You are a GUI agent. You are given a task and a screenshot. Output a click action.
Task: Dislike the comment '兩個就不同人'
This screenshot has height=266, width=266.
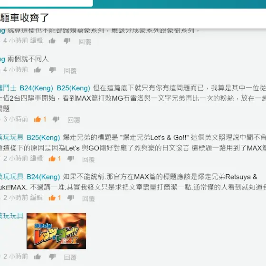click(x=52, y=70)
